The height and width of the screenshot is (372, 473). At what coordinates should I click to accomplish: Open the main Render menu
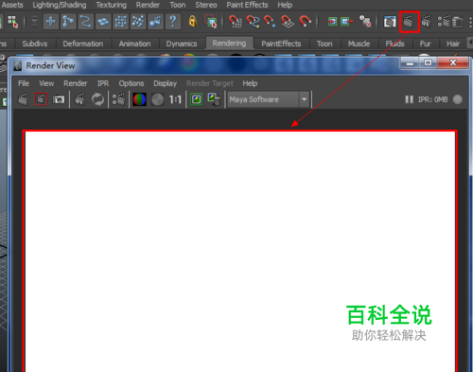[x=148, y=5]
